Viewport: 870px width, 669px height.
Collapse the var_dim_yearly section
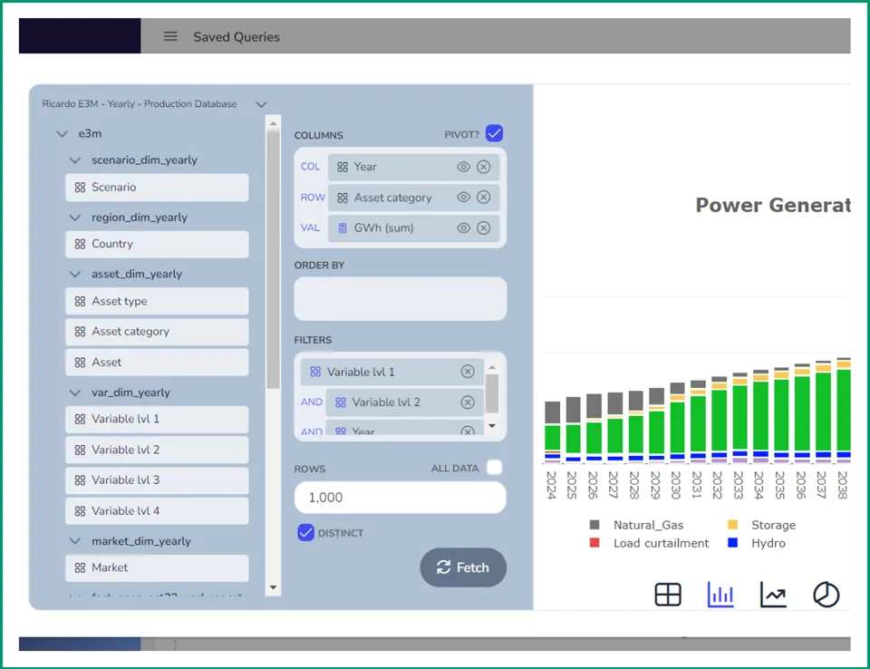tap(74, 392)
